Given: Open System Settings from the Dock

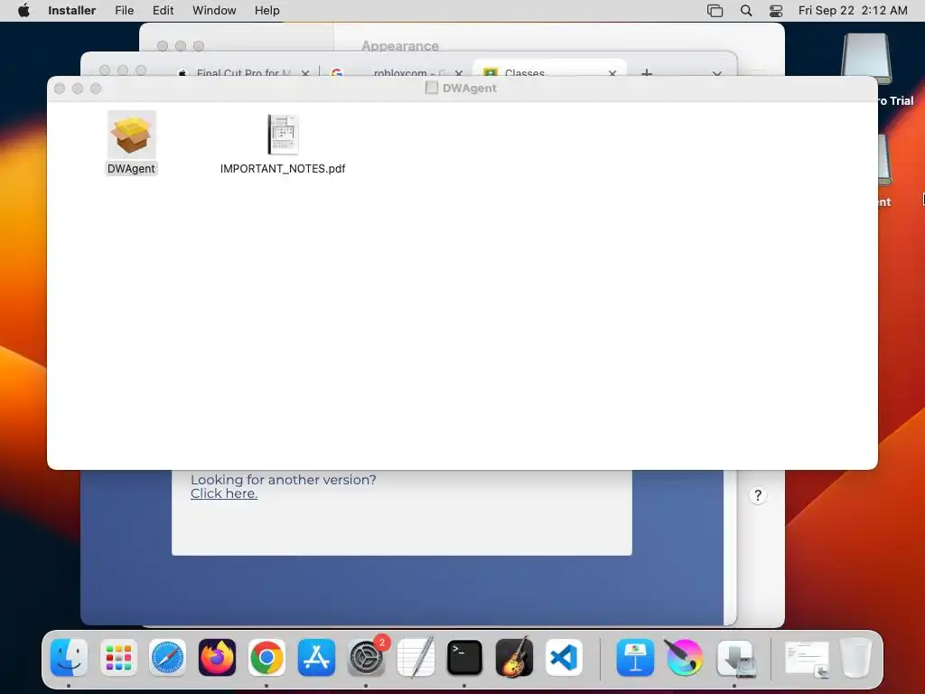Looking at the screenshot, I should point(366,658).
